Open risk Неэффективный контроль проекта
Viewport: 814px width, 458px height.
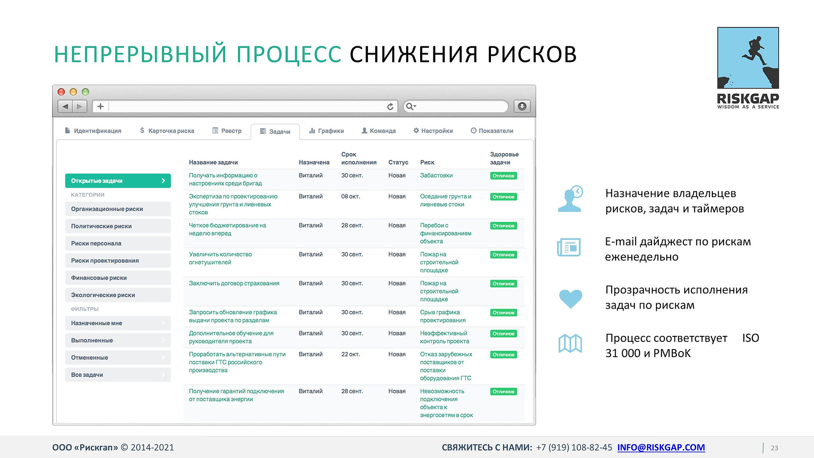click(444, 337)
